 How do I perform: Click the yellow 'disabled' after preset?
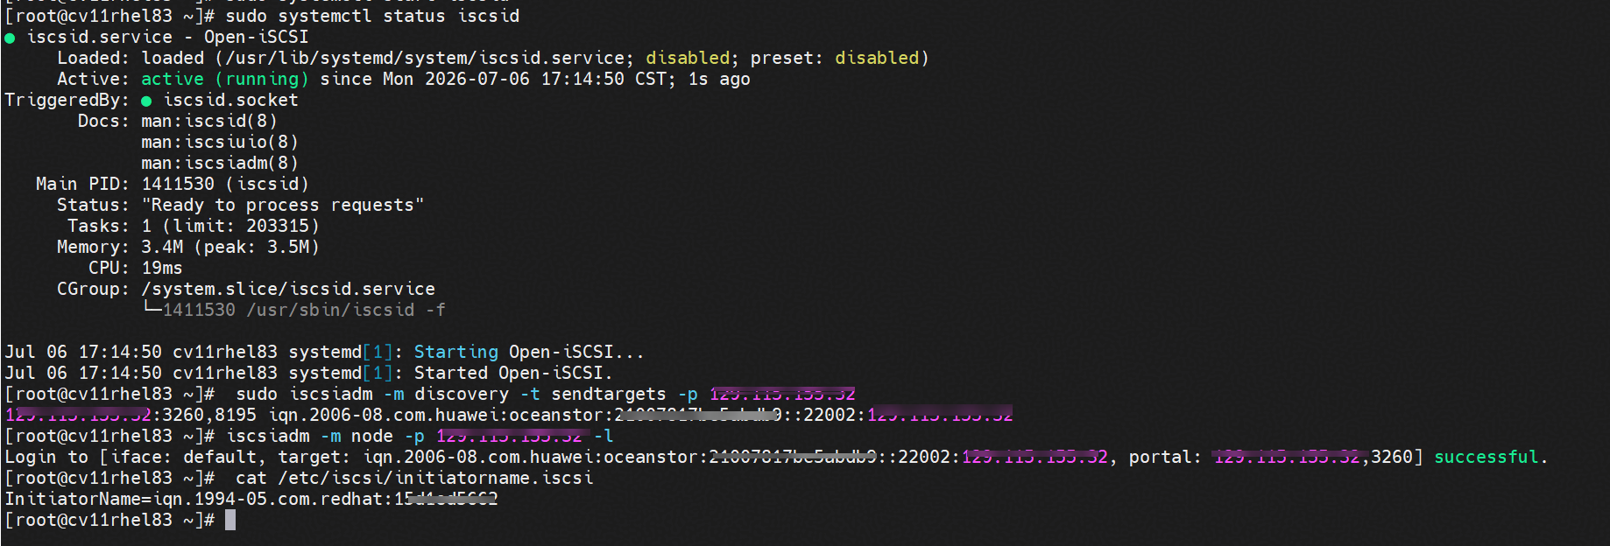(877, 58)
